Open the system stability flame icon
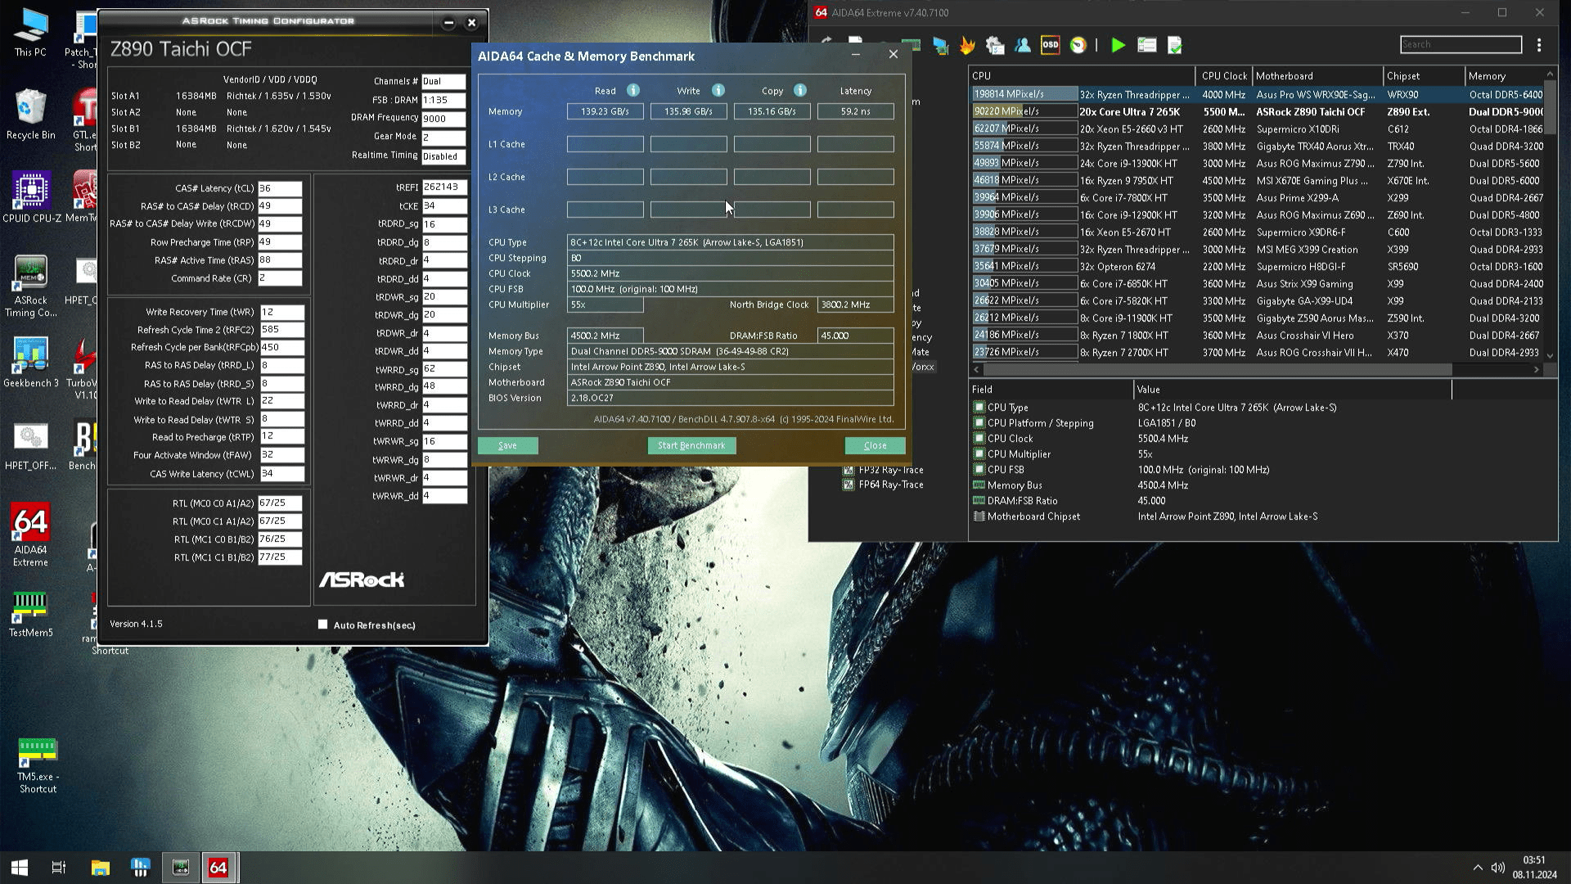Viewport: 1571px width, 884px height. click(967, 45)
